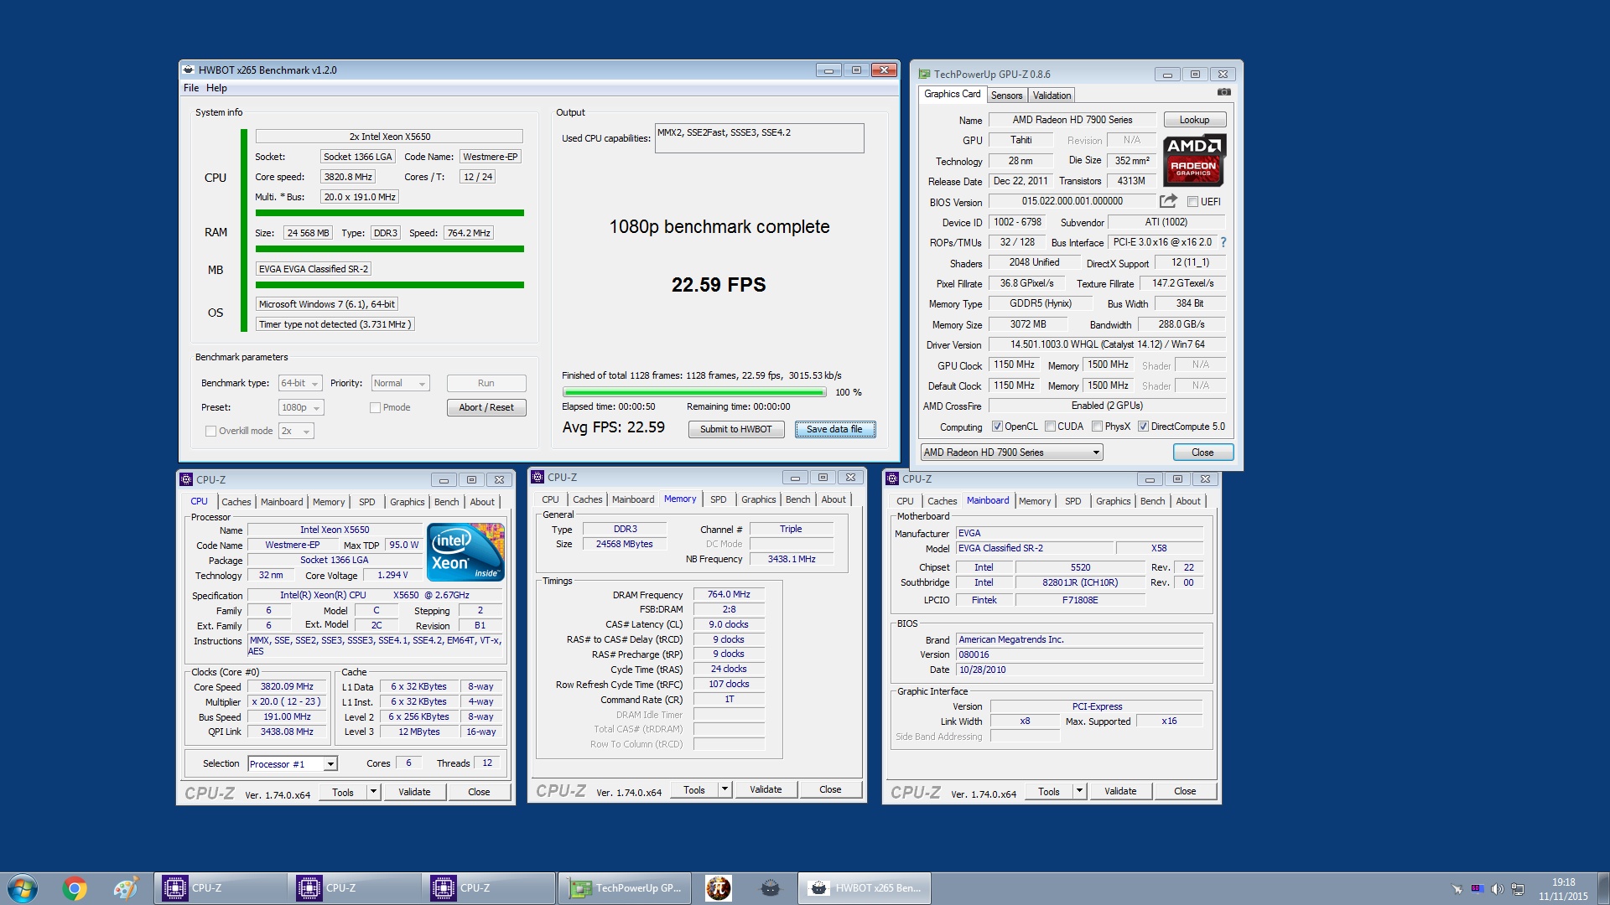
Task: Click the Submit to HWBOT button
Action: (x=735, y=429)
